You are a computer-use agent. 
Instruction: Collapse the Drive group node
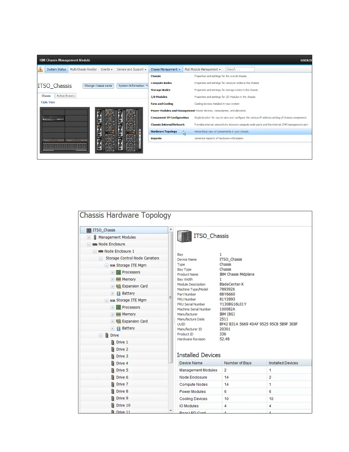(100, 336)
